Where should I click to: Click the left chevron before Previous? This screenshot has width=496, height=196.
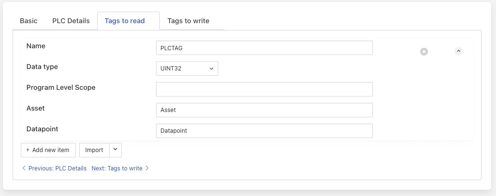point(24,168)
